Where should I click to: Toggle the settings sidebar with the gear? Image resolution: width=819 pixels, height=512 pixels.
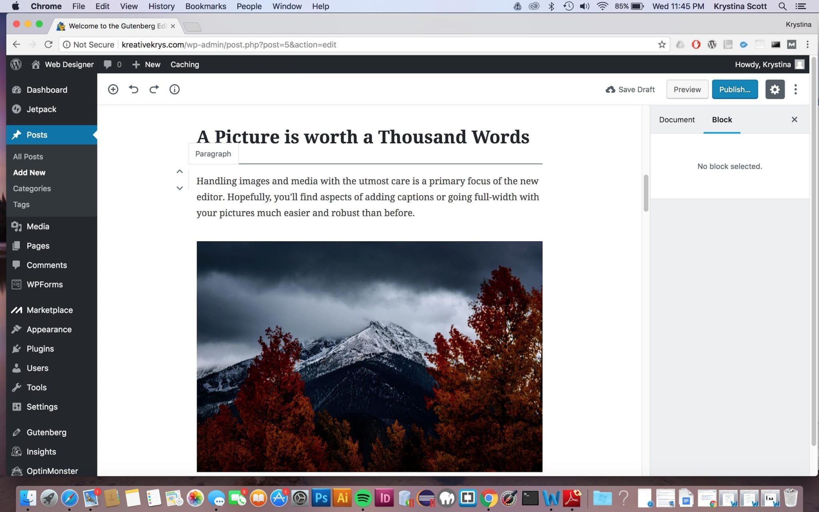pyautogui.click(x=775, y=89)
